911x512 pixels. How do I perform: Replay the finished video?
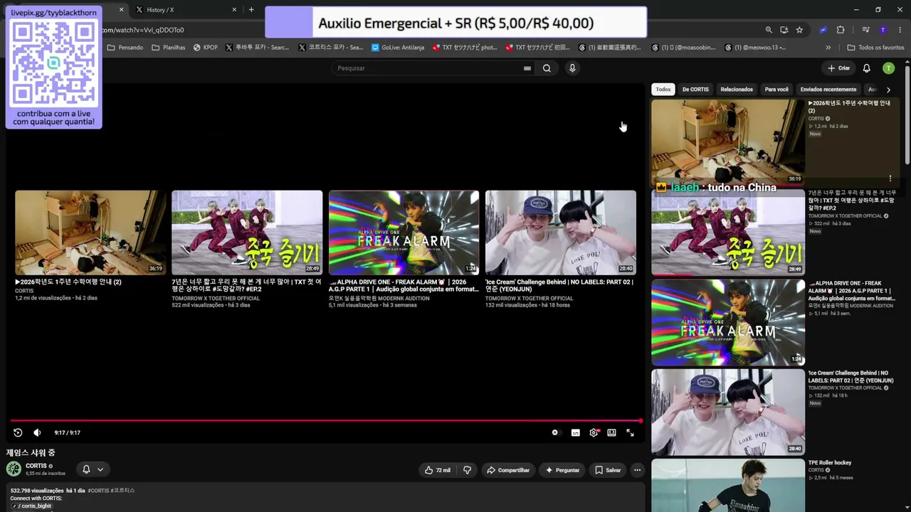[18, 432]
